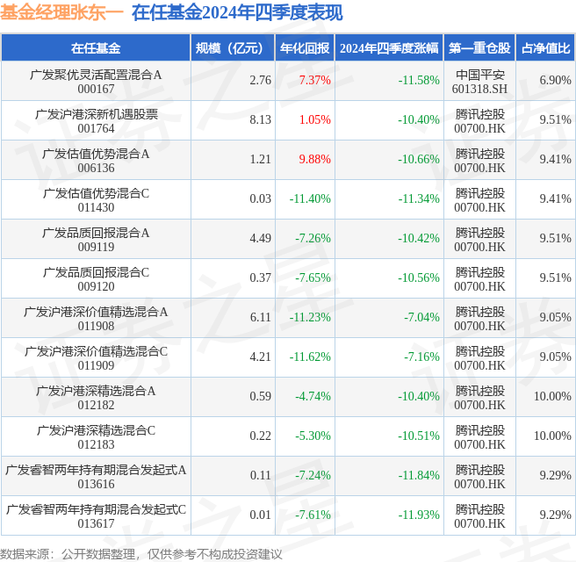The width and height of the screenshot is (576, 562).
Task: Click the -11.58% quarterly change value
Action: tap(419, 80)
